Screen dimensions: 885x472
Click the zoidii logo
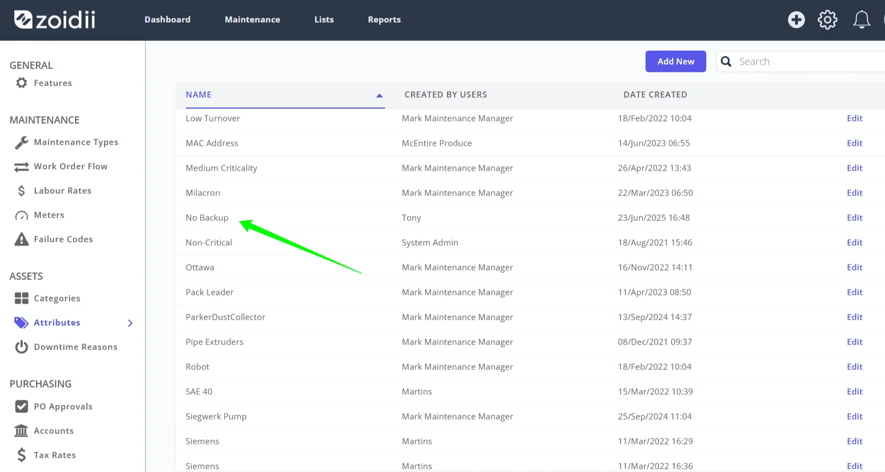tap(55, 20)
